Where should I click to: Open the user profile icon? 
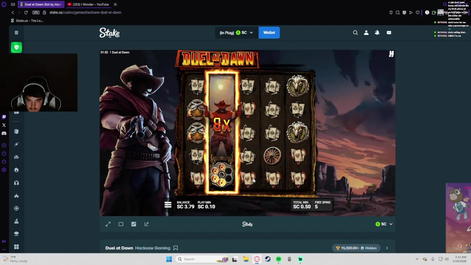[x=366, y=33]
